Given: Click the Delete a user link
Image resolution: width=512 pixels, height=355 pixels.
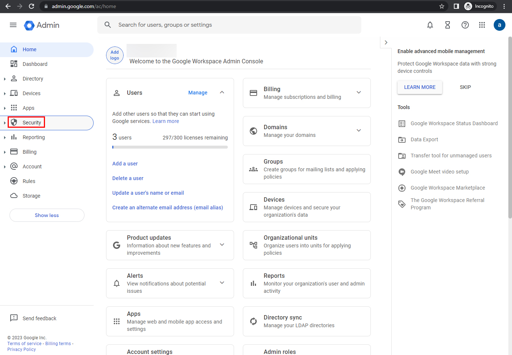Looking at the screenshot, I should click(128, 178).
